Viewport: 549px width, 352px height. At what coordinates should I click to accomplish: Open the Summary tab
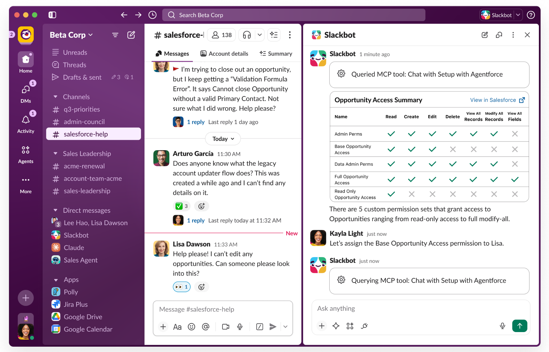tap(276, 53)
